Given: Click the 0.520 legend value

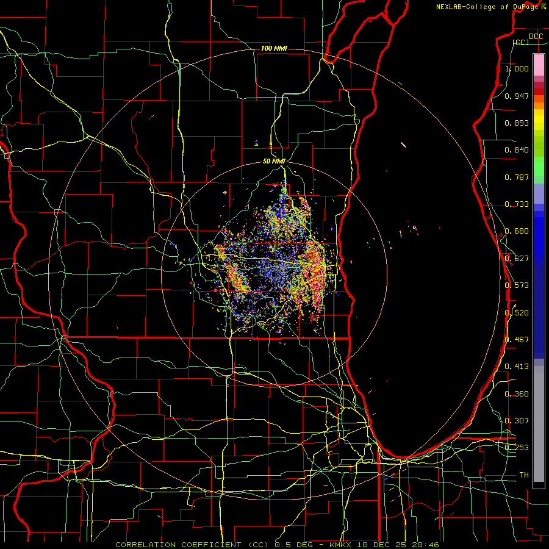Looking at the screenshot, I should point(517,313).
